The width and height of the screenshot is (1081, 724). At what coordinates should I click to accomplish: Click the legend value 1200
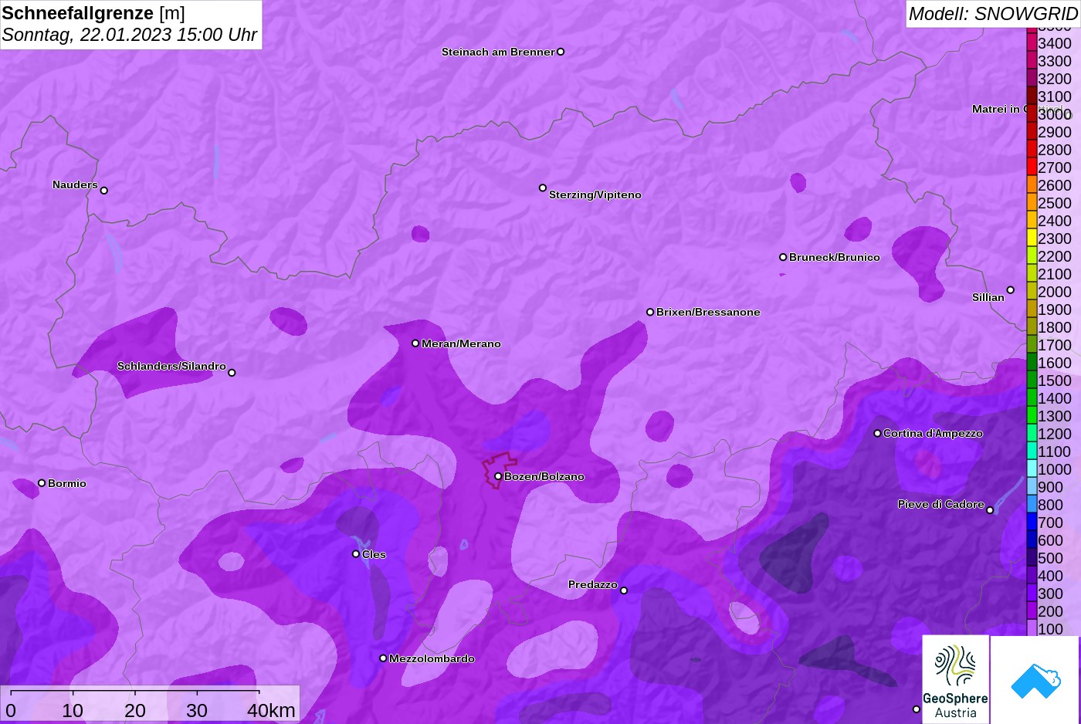click(x=1055, y=434)
